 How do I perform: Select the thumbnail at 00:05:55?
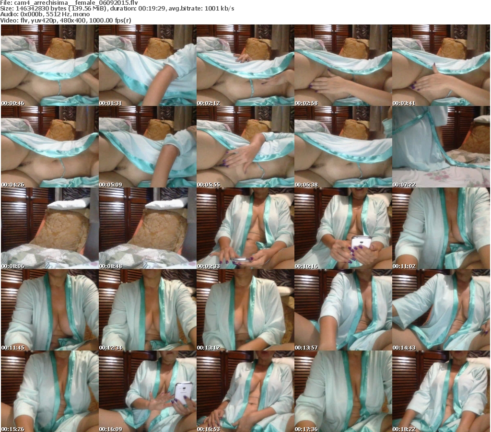pyautogui.click(x=245, y=147)
